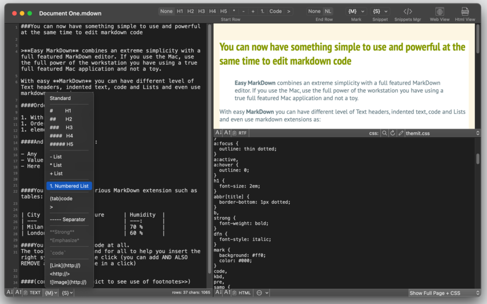Viewport: 487px width, 304px height.
Task: Click the preview pane vertical scrollbar
Action: [x=478, y=39]
